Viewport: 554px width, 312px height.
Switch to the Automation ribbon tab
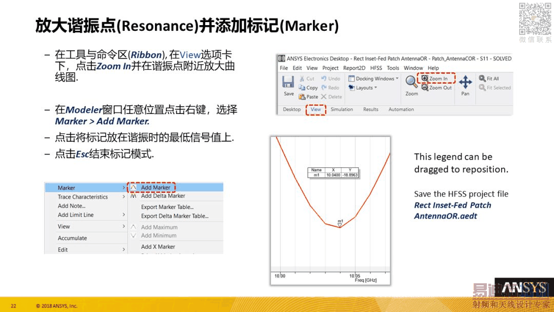tap(401, 109)
